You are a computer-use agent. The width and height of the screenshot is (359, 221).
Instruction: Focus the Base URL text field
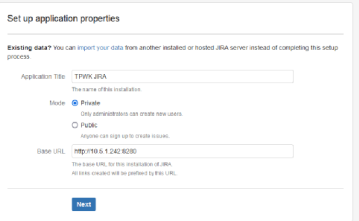point(182,151)
